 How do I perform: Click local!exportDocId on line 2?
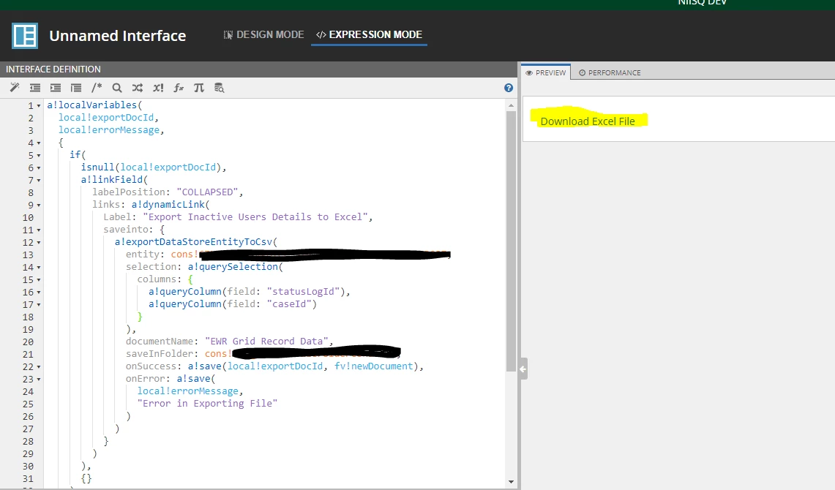106,117
